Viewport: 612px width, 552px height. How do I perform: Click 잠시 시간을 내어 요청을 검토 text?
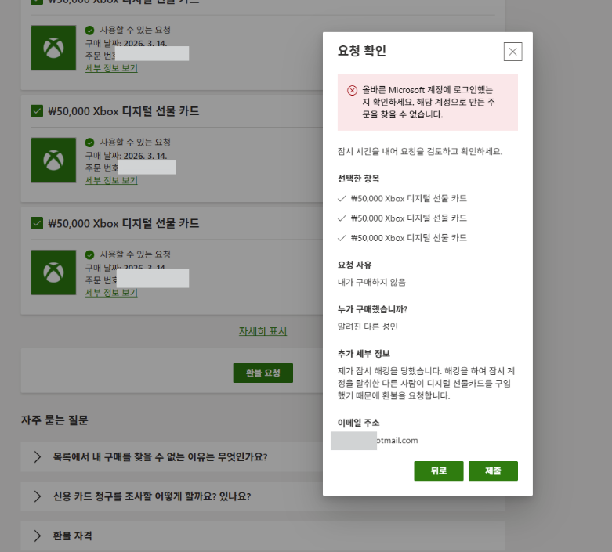pos(420,151)
